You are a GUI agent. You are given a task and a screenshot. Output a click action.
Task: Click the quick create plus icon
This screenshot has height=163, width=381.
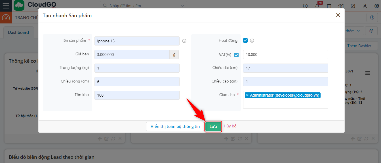coord(305,6)
